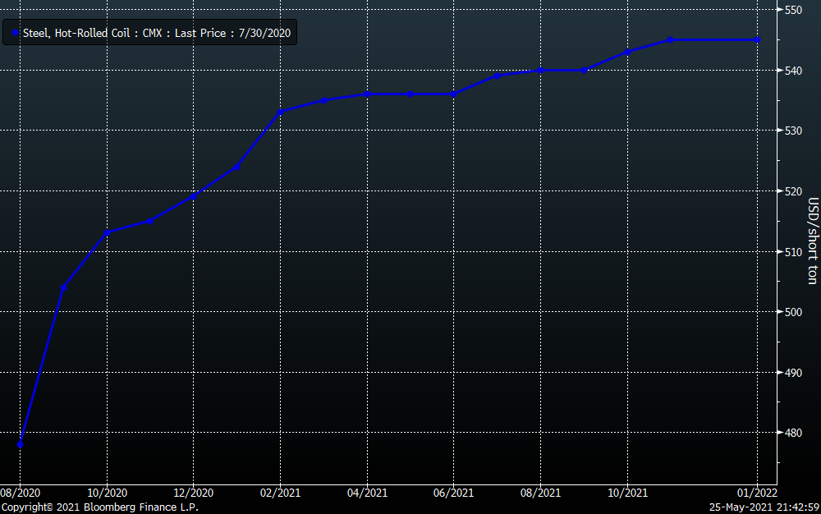Select the 480 y-axis price label
The width and height of the screenshot is (821, 514).
793,433
